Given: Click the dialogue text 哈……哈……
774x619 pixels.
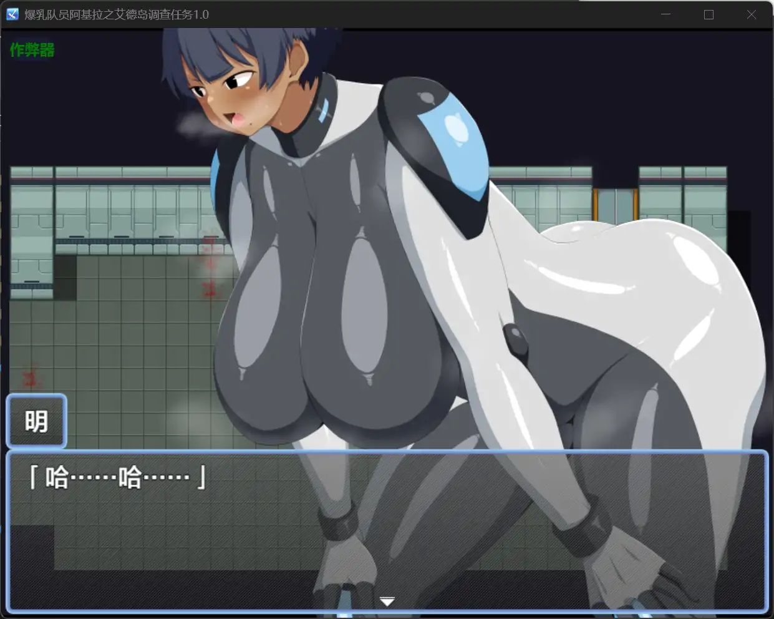Looking at the screenshot, I should point(117,478).
